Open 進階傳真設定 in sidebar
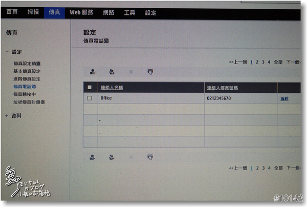The image size is (307, 207). click(x=27, y=79)
